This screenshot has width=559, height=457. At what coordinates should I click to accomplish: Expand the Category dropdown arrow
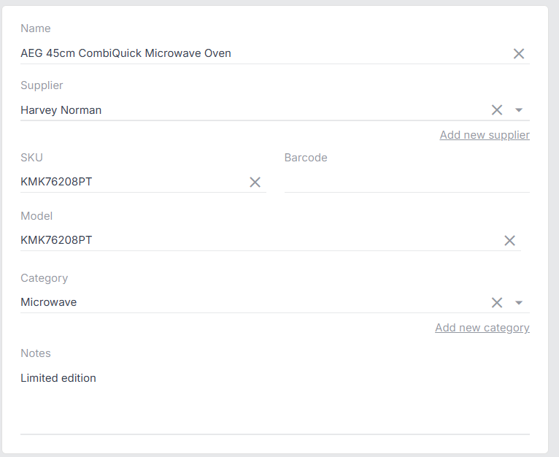pyautogui.click(x=519, y=302)
